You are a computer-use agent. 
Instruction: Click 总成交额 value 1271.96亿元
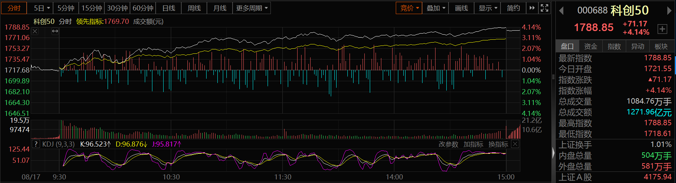click(x=649, y=112)
